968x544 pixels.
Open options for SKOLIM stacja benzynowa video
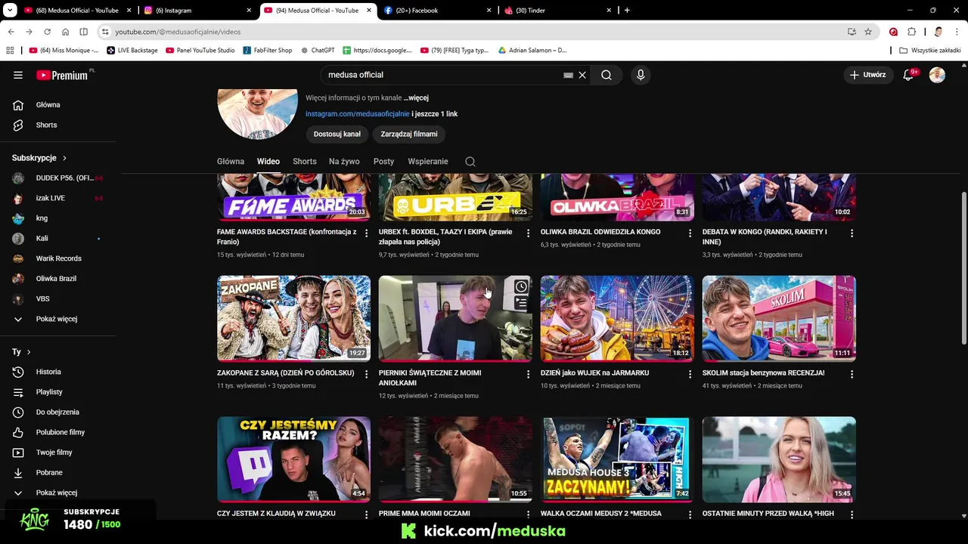pyautogui.click(x=852, y=374)
